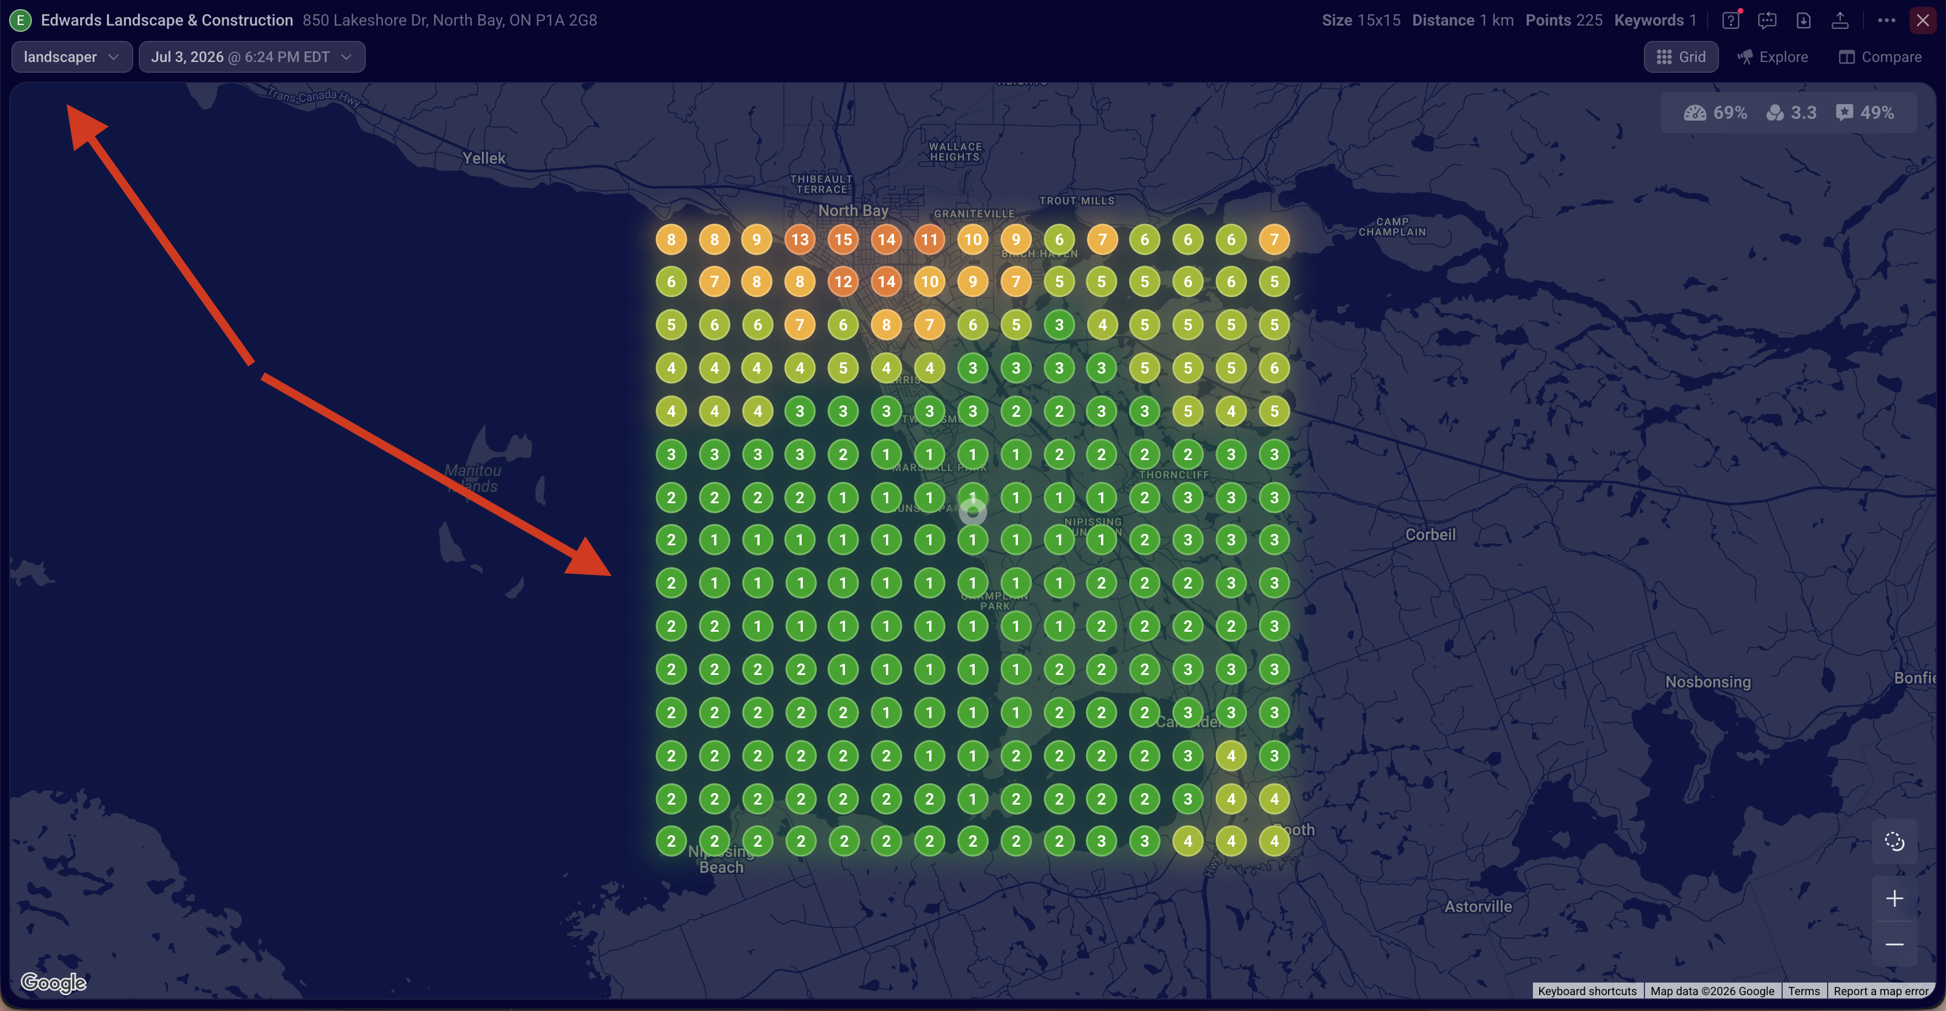The height and width of the screenshot is (1011, 1946).
Task: Click the Wallace Heights map label
Action: 955,152
